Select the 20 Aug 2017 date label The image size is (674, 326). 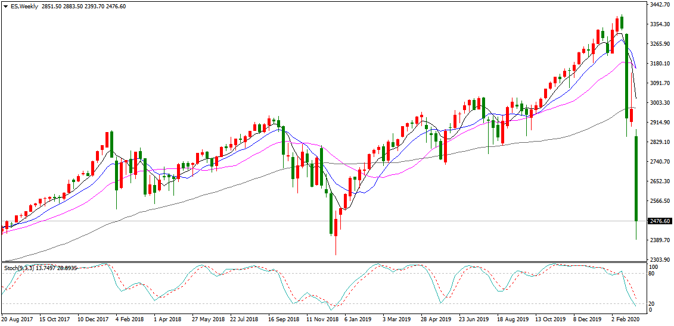coord(17,319)
